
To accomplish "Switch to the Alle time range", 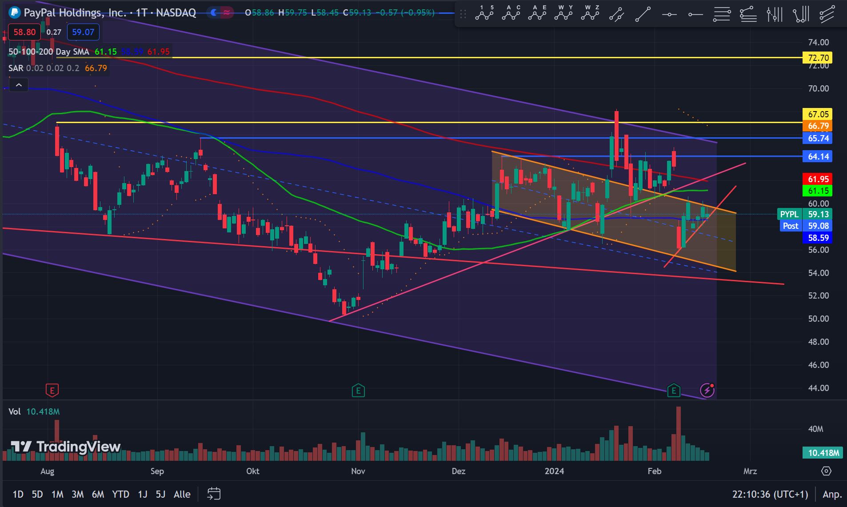I will 182,494.
